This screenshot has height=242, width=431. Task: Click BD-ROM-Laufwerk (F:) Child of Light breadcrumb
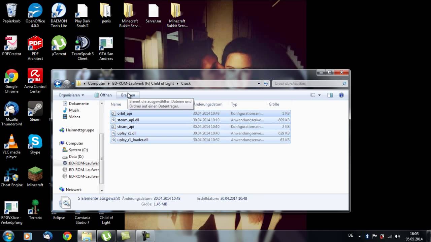point(143,83)
